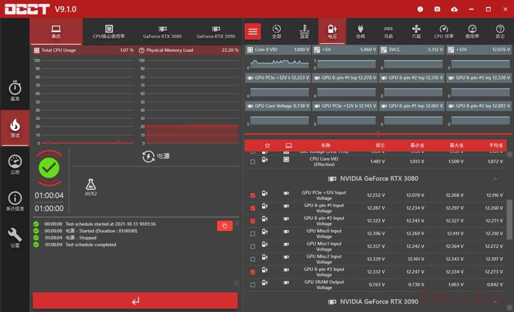Check GPU Misc2 Input Voltage
Screen dimensions: 514x312
(x=252, y=259)
